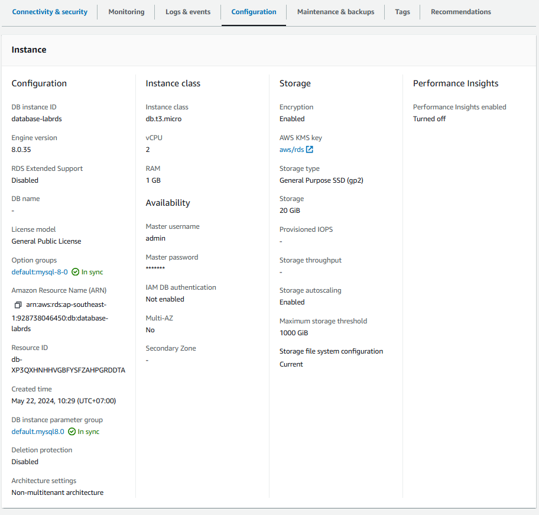Click the db.t3.micro instance class value
The width and height of the screenshot is (539, 515).
164,119
